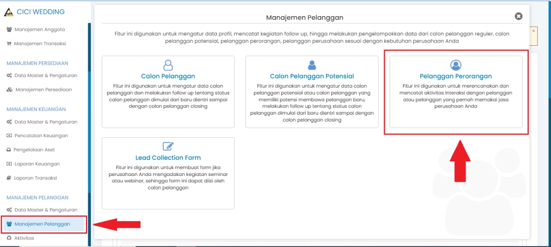551x247 pixels.
Task: Click the Aktivitas recycle icon
Action: click(x=9, y=238)
